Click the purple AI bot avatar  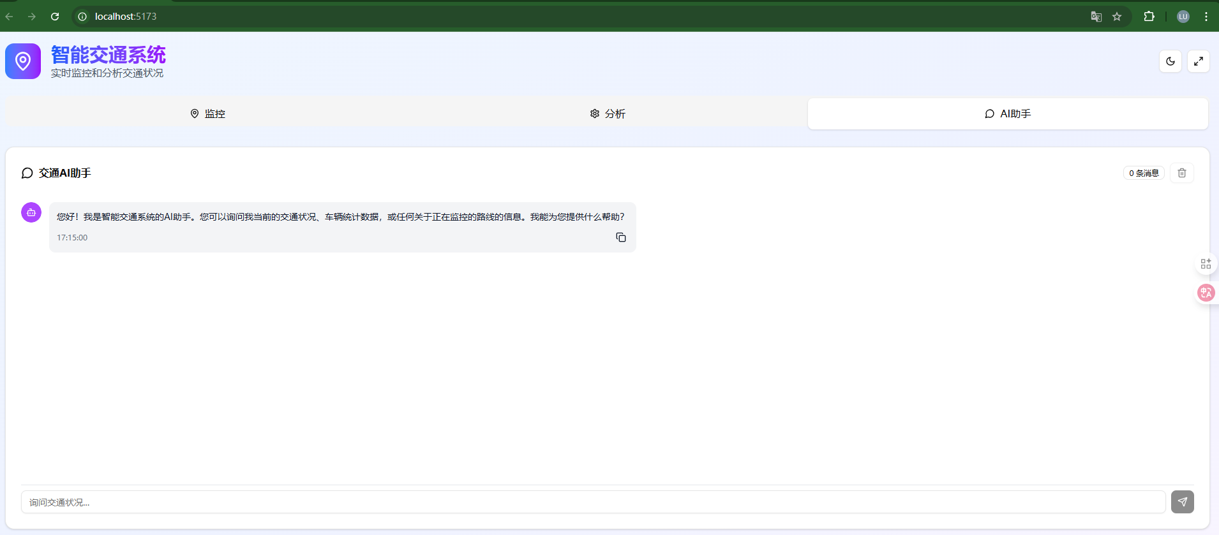[x=31, y=212]
